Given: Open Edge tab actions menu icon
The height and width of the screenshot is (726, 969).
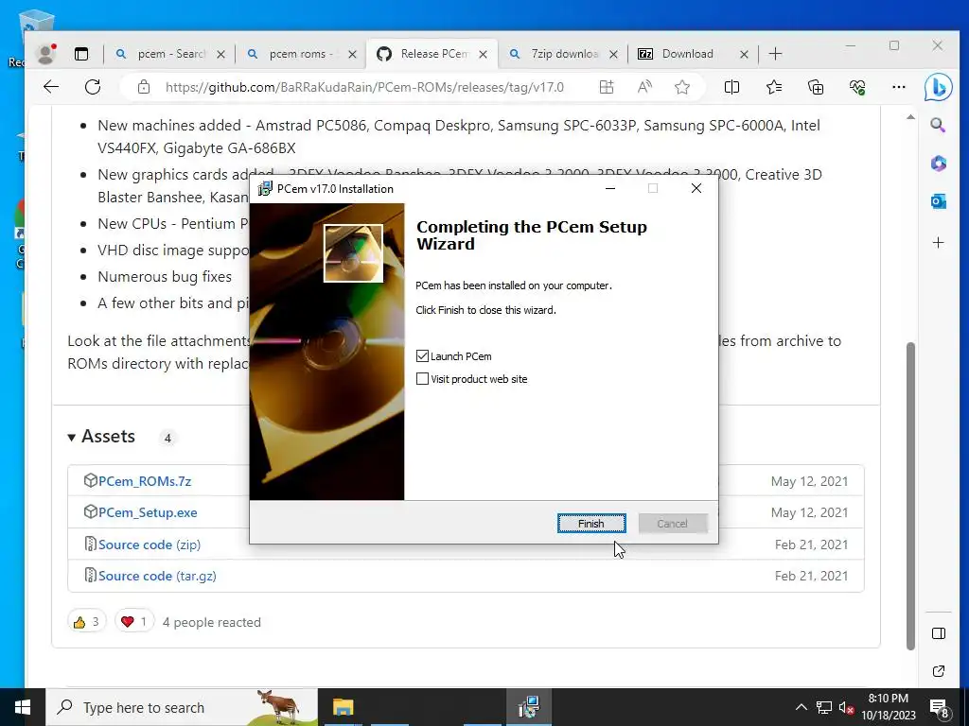Looking at the screenshot, I should [81, 54].
